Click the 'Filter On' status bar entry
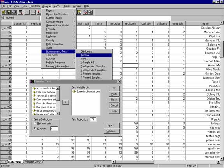224x168 pixels. [x=191, y=166]
